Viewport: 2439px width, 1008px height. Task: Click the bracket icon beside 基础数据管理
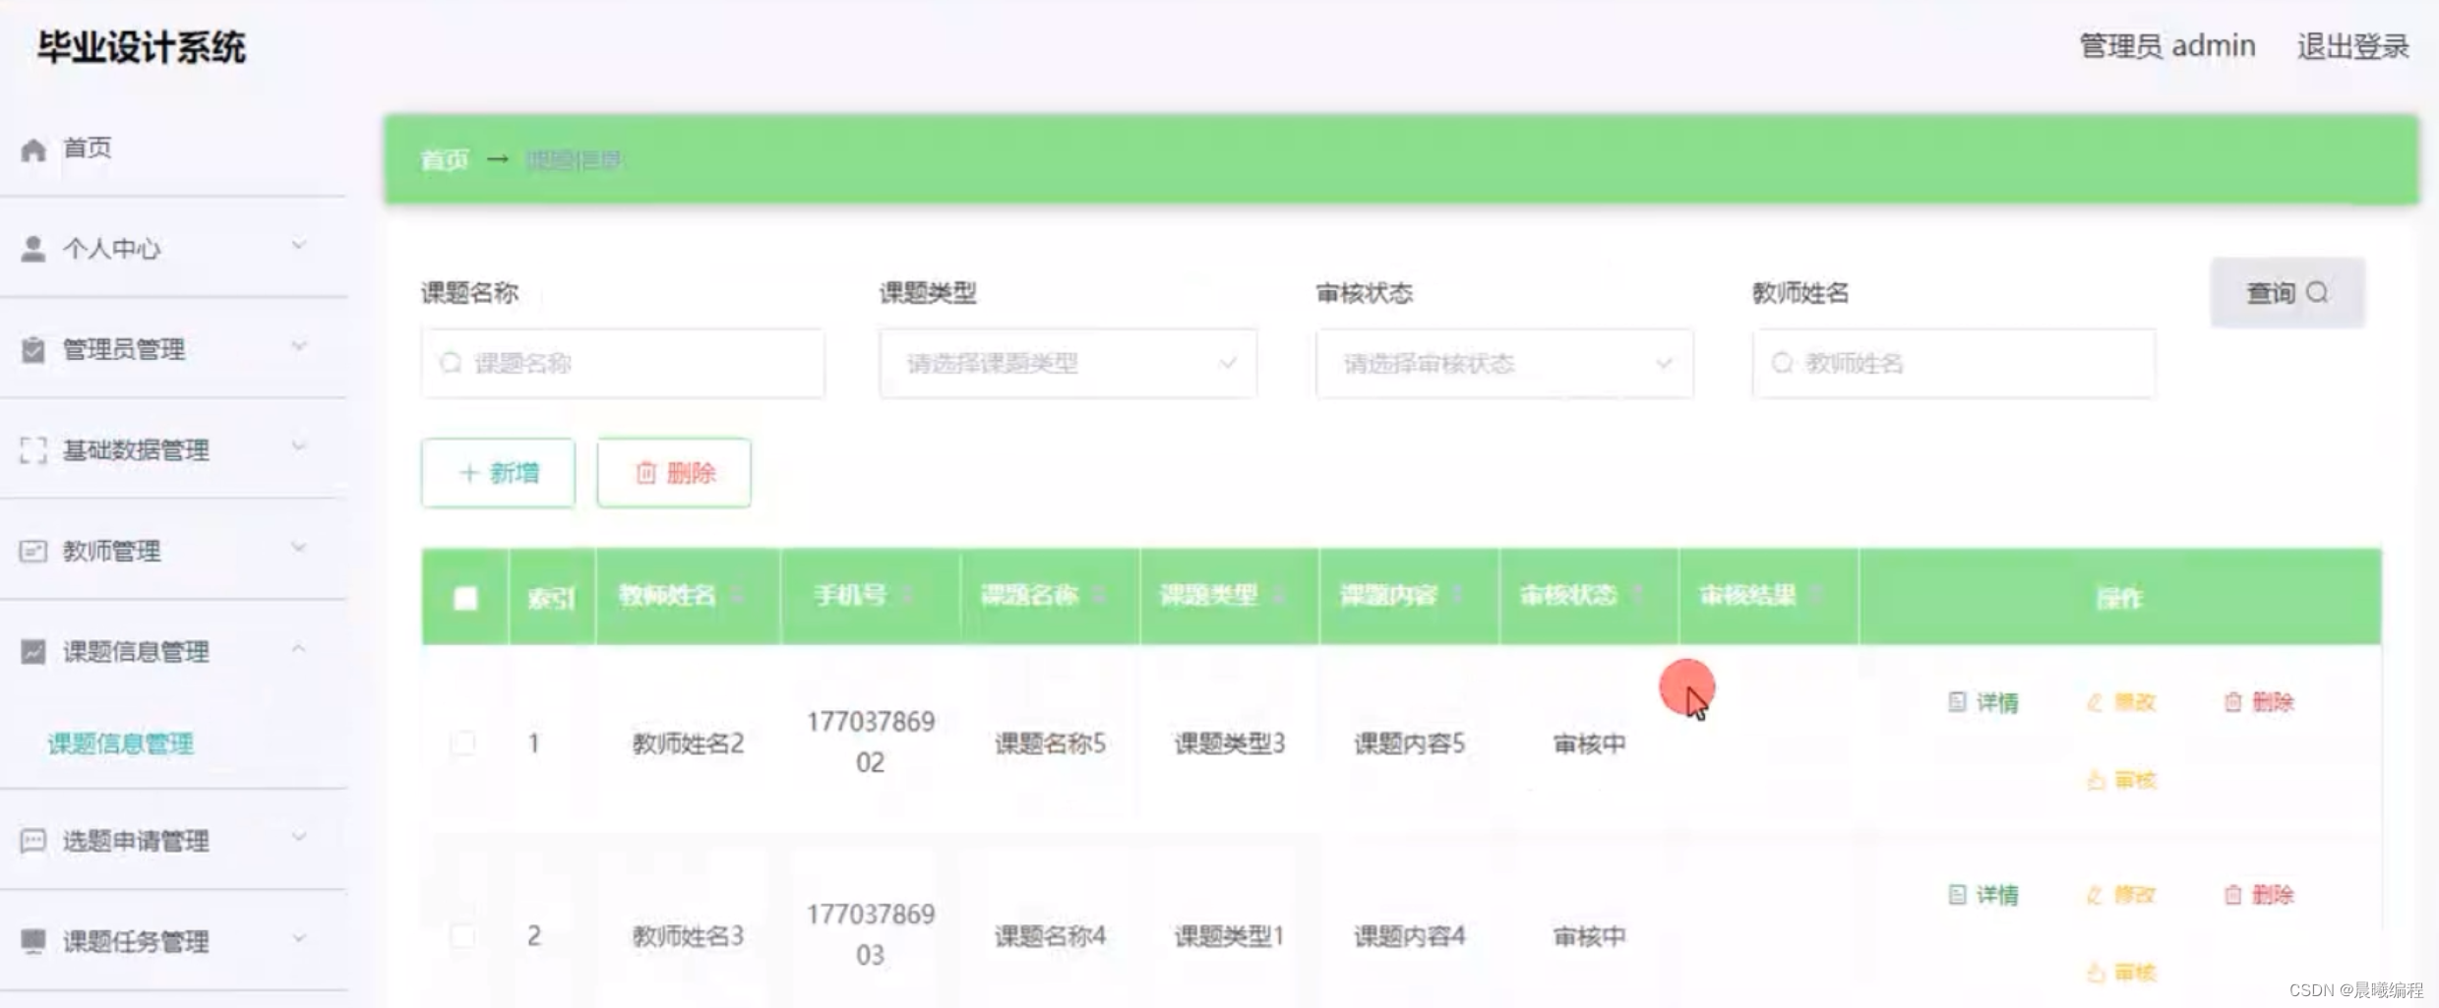click(x=33, y=450)
